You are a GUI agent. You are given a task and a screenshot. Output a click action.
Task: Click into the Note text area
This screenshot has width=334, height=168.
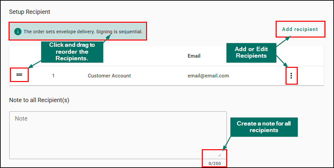[x=118, y=135]
